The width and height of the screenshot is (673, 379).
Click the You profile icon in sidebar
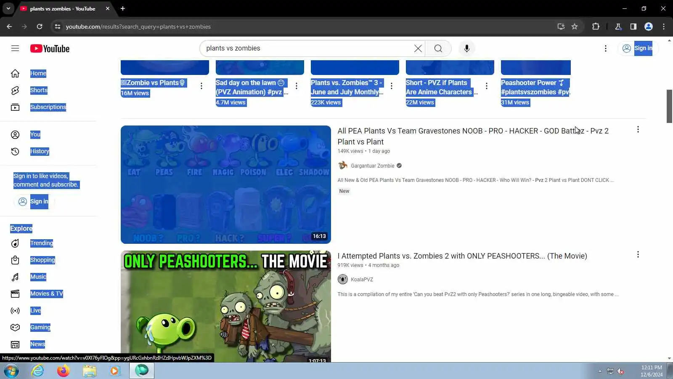point(15,134)
